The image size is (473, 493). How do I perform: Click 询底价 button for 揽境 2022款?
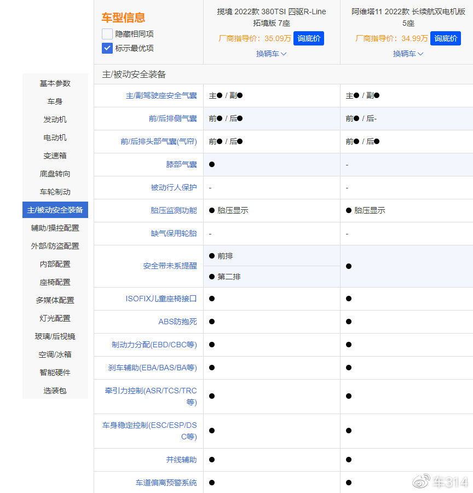click(x=309, y=38)
